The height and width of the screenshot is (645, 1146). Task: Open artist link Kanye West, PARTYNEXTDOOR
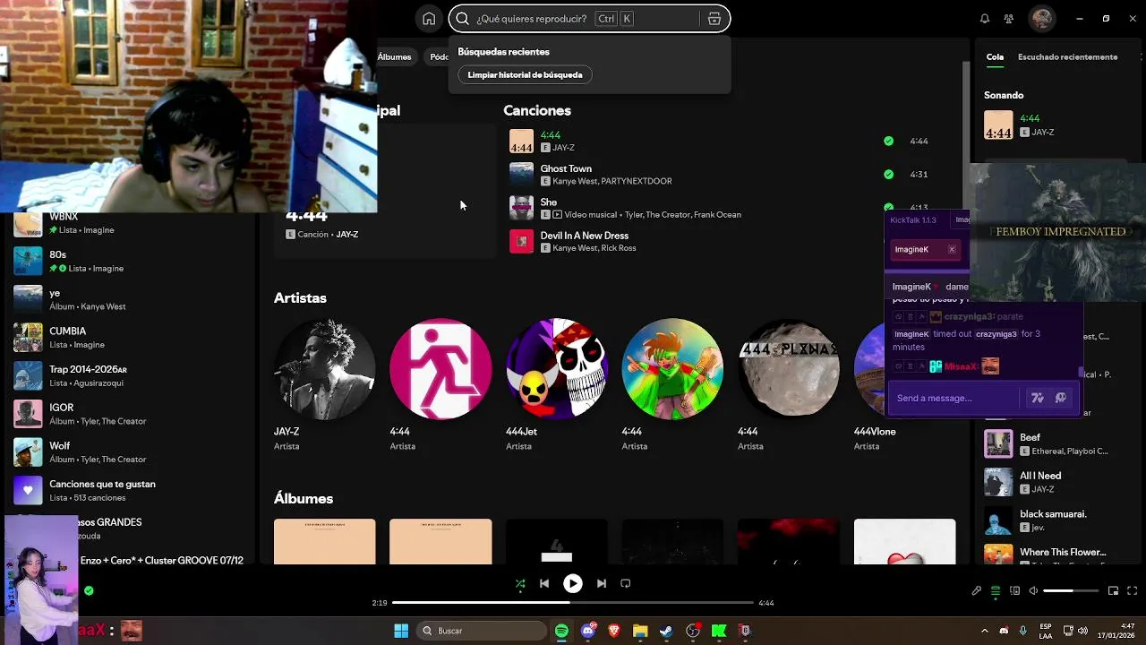(612, 181)
